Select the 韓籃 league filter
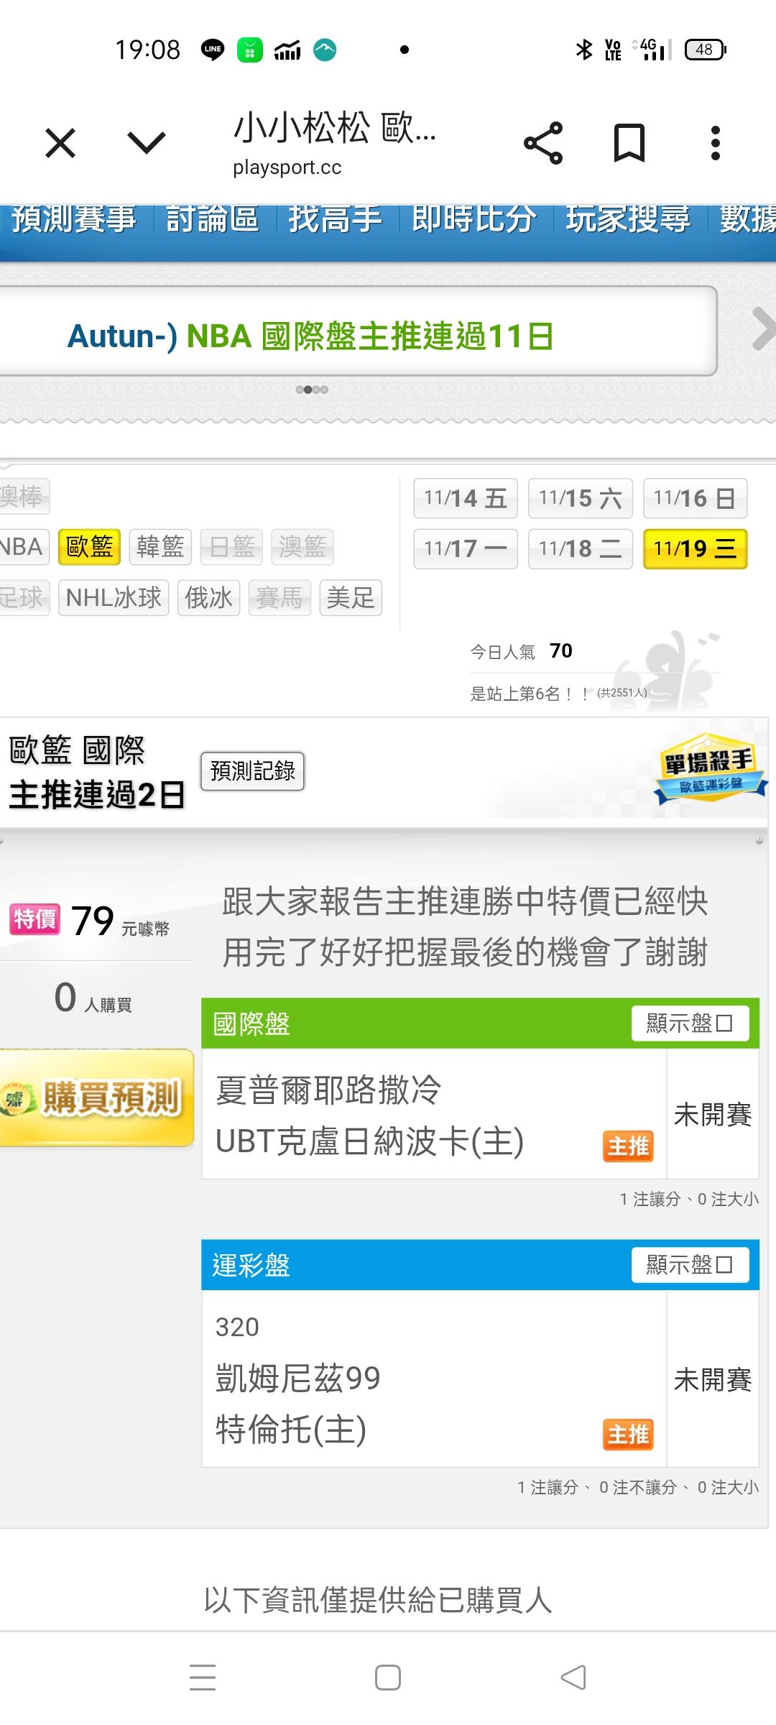This screenshot has width=776, height=1725. (160, 547)
